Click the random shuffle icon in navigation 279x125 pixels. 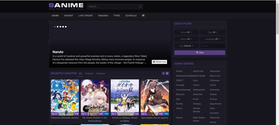143,15
